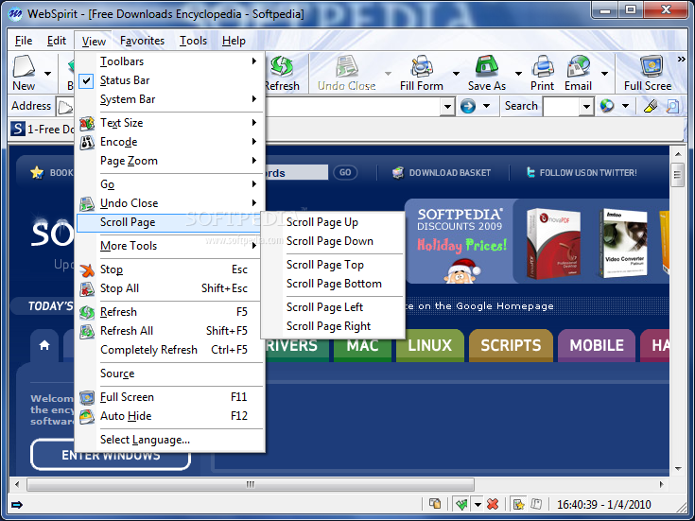Open the Tools menu
This screenshot has width=695, height=521.
coord(193,41)
